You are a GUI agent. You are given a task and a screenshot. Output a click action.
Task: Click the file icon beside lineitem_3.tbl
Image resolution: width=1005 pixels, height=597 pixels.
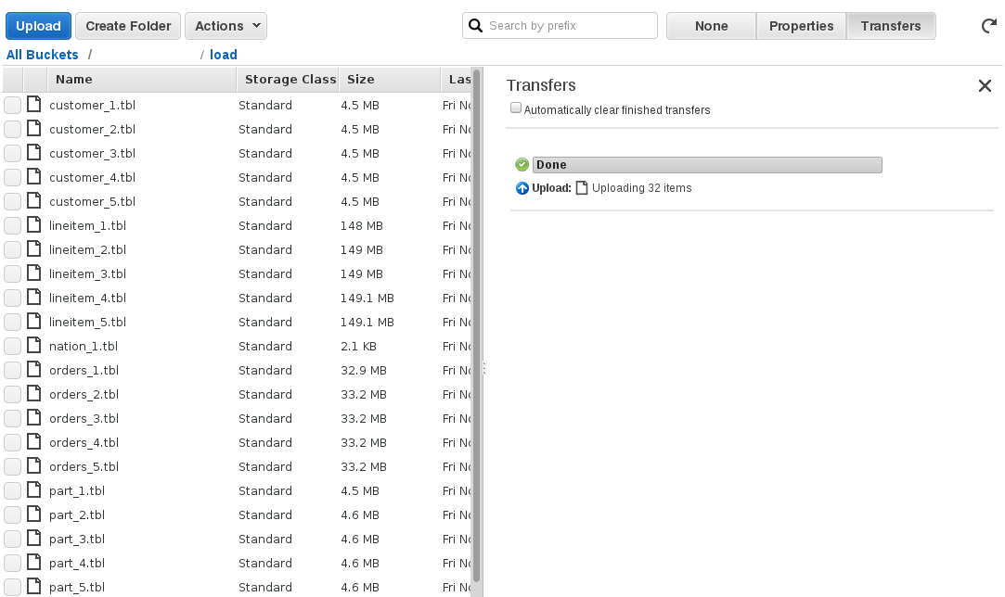click(x=34, y=273)
